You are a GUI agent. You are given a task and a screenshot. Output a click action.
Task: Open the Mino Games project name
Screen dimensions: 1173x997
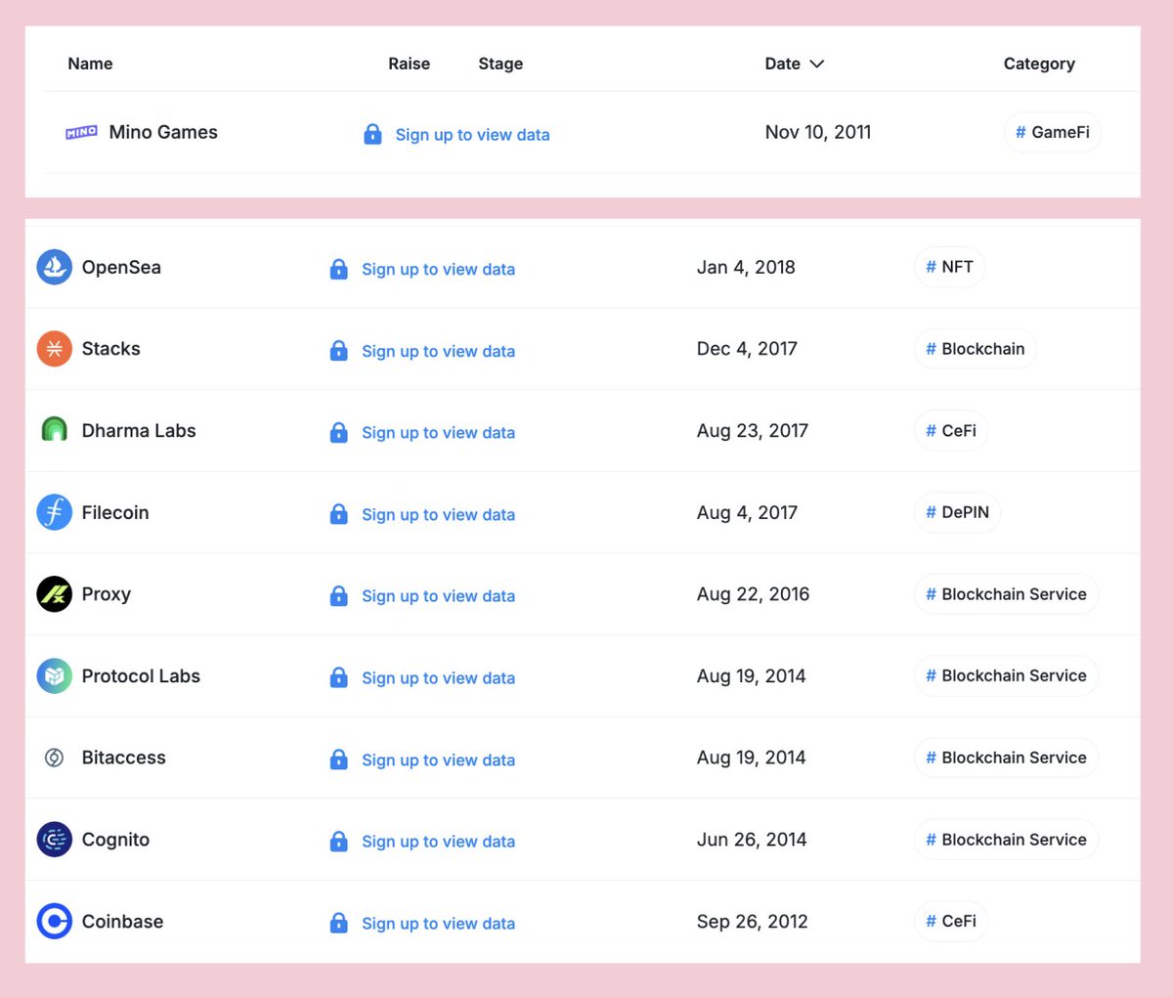(x=163, y=132)
